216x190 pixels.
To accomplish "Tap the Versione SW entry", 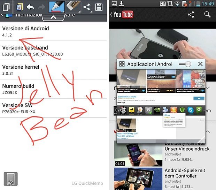I will [x=53, y=108].
